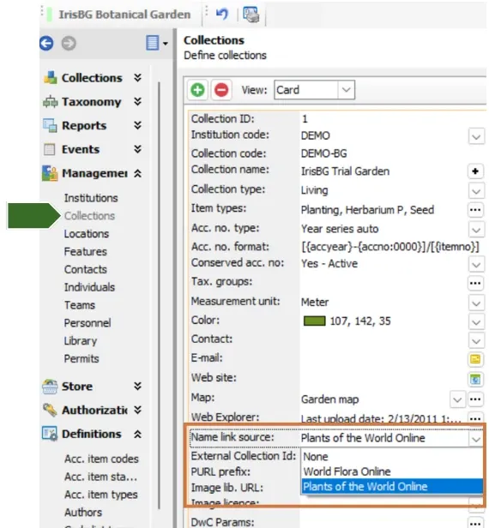Image resolution: width=489 pixels, height=528 pixels.
Task: Click the green collection color swatch
Action: [314, 321]
